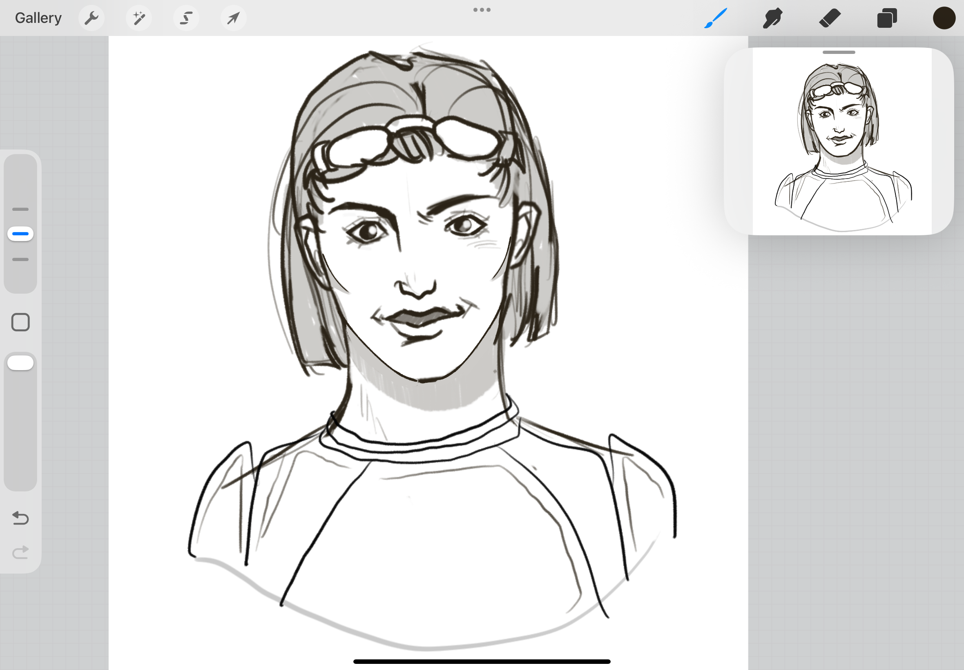Image resolution: width=964 pixels, height=670 pixels.
Task: Select the Smudge tool
Action: coord(772,18)
